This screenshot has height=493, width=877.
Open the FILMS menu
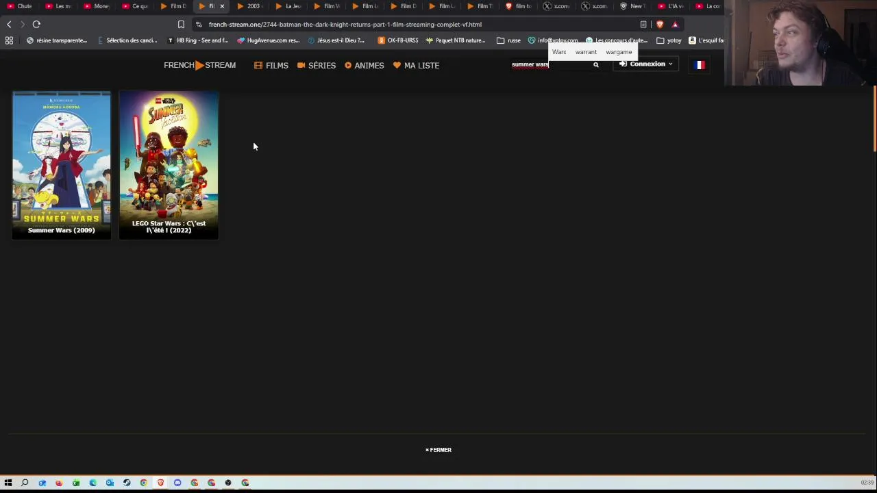pyautogui.click(x=271, y=65)
